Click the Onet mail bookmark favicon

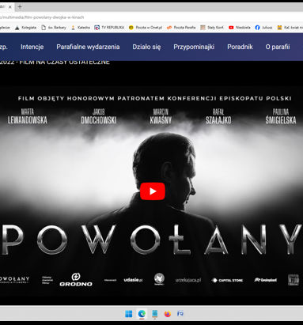click(x=131, y=28)
